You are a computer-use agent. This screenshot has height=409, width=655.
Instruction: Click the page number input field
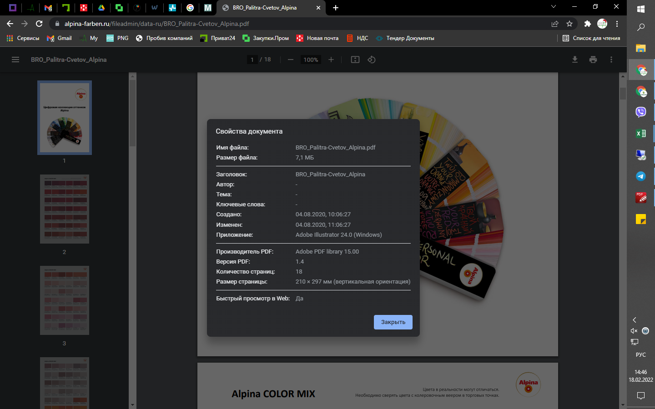tap(252, 60)
